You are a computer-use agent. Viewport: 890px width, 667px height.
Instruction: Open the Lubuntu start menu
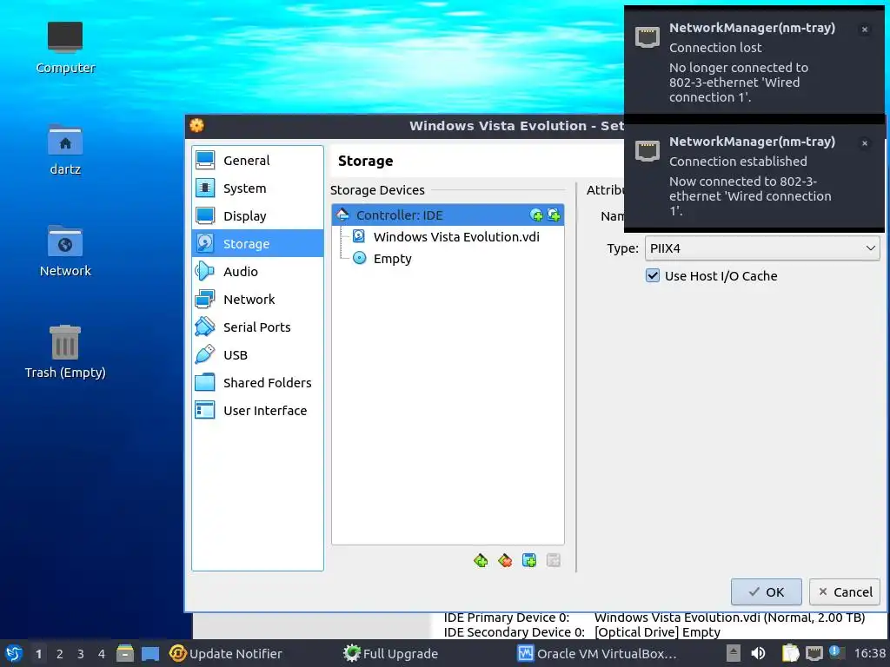pyautogui.click(x=14, y=653)
